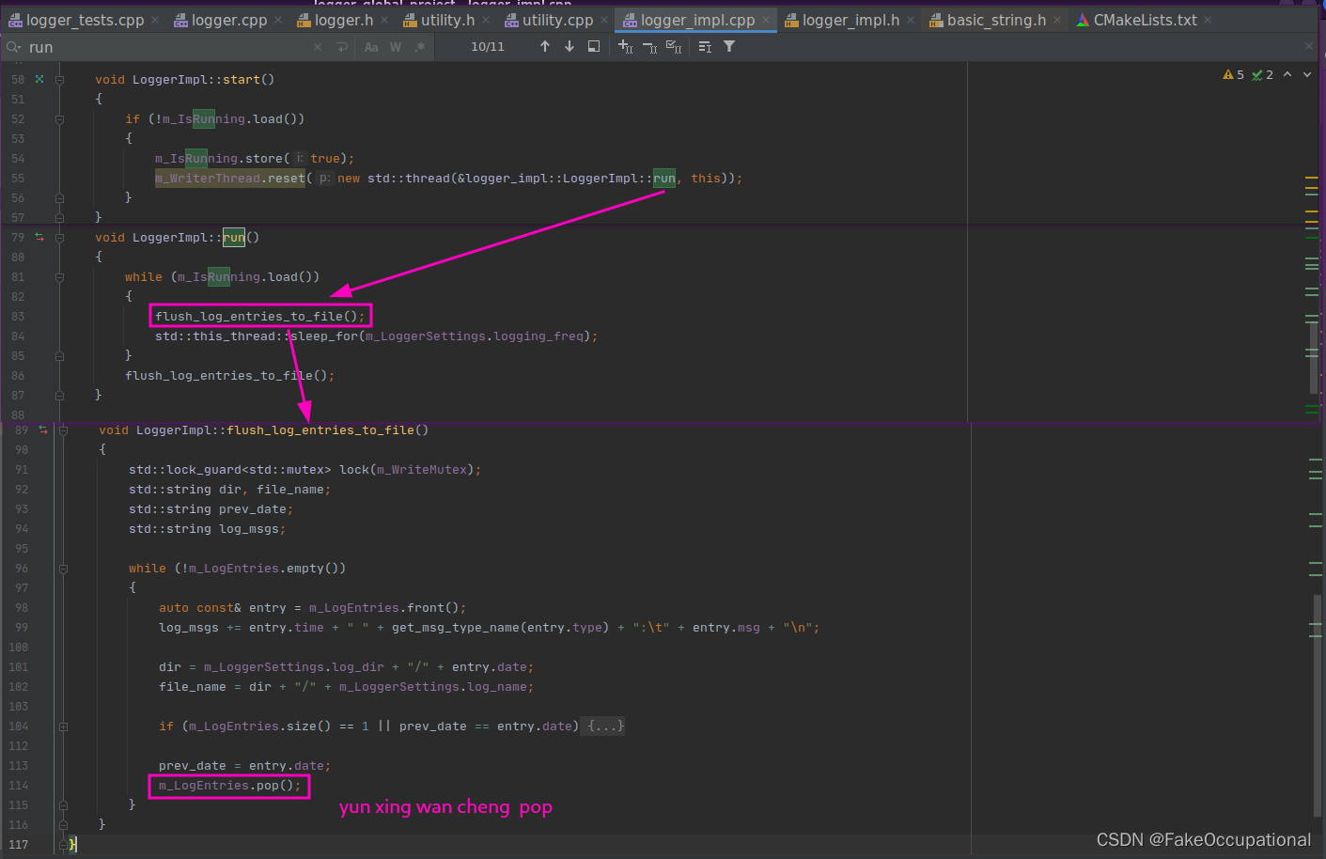Switch to logger_tests.cpp tab
This screenshot has height=859, width=1326.
tap(85, 20)
